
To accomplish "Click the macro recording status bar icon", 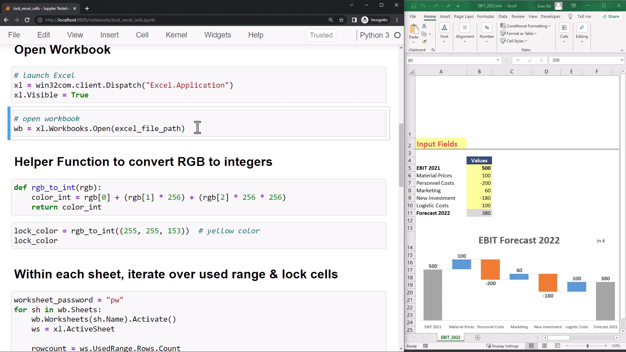I will (425, 346).
